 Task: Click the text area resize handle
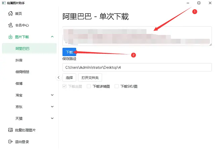pos(211,44)
